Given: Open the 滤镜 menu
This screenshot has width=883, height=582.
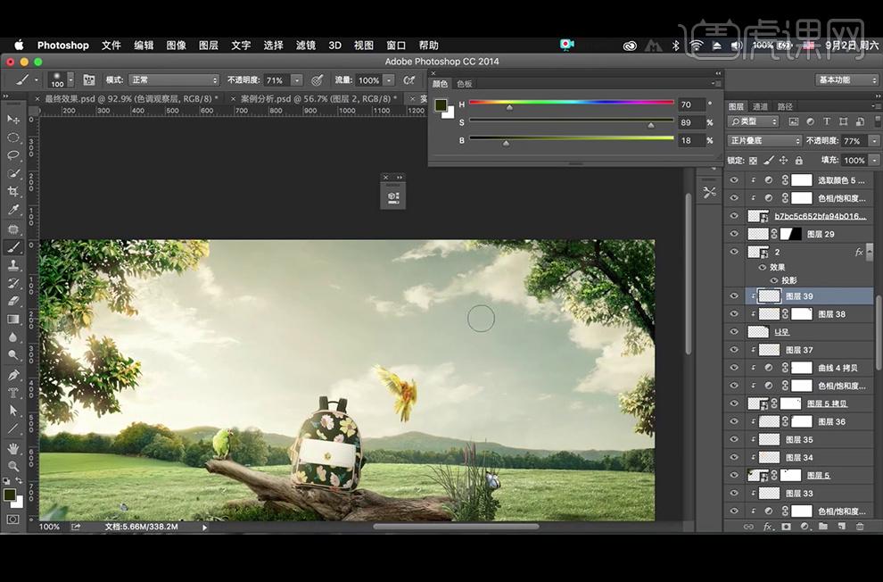Looking at the screenshot, I should coord(306,45).
